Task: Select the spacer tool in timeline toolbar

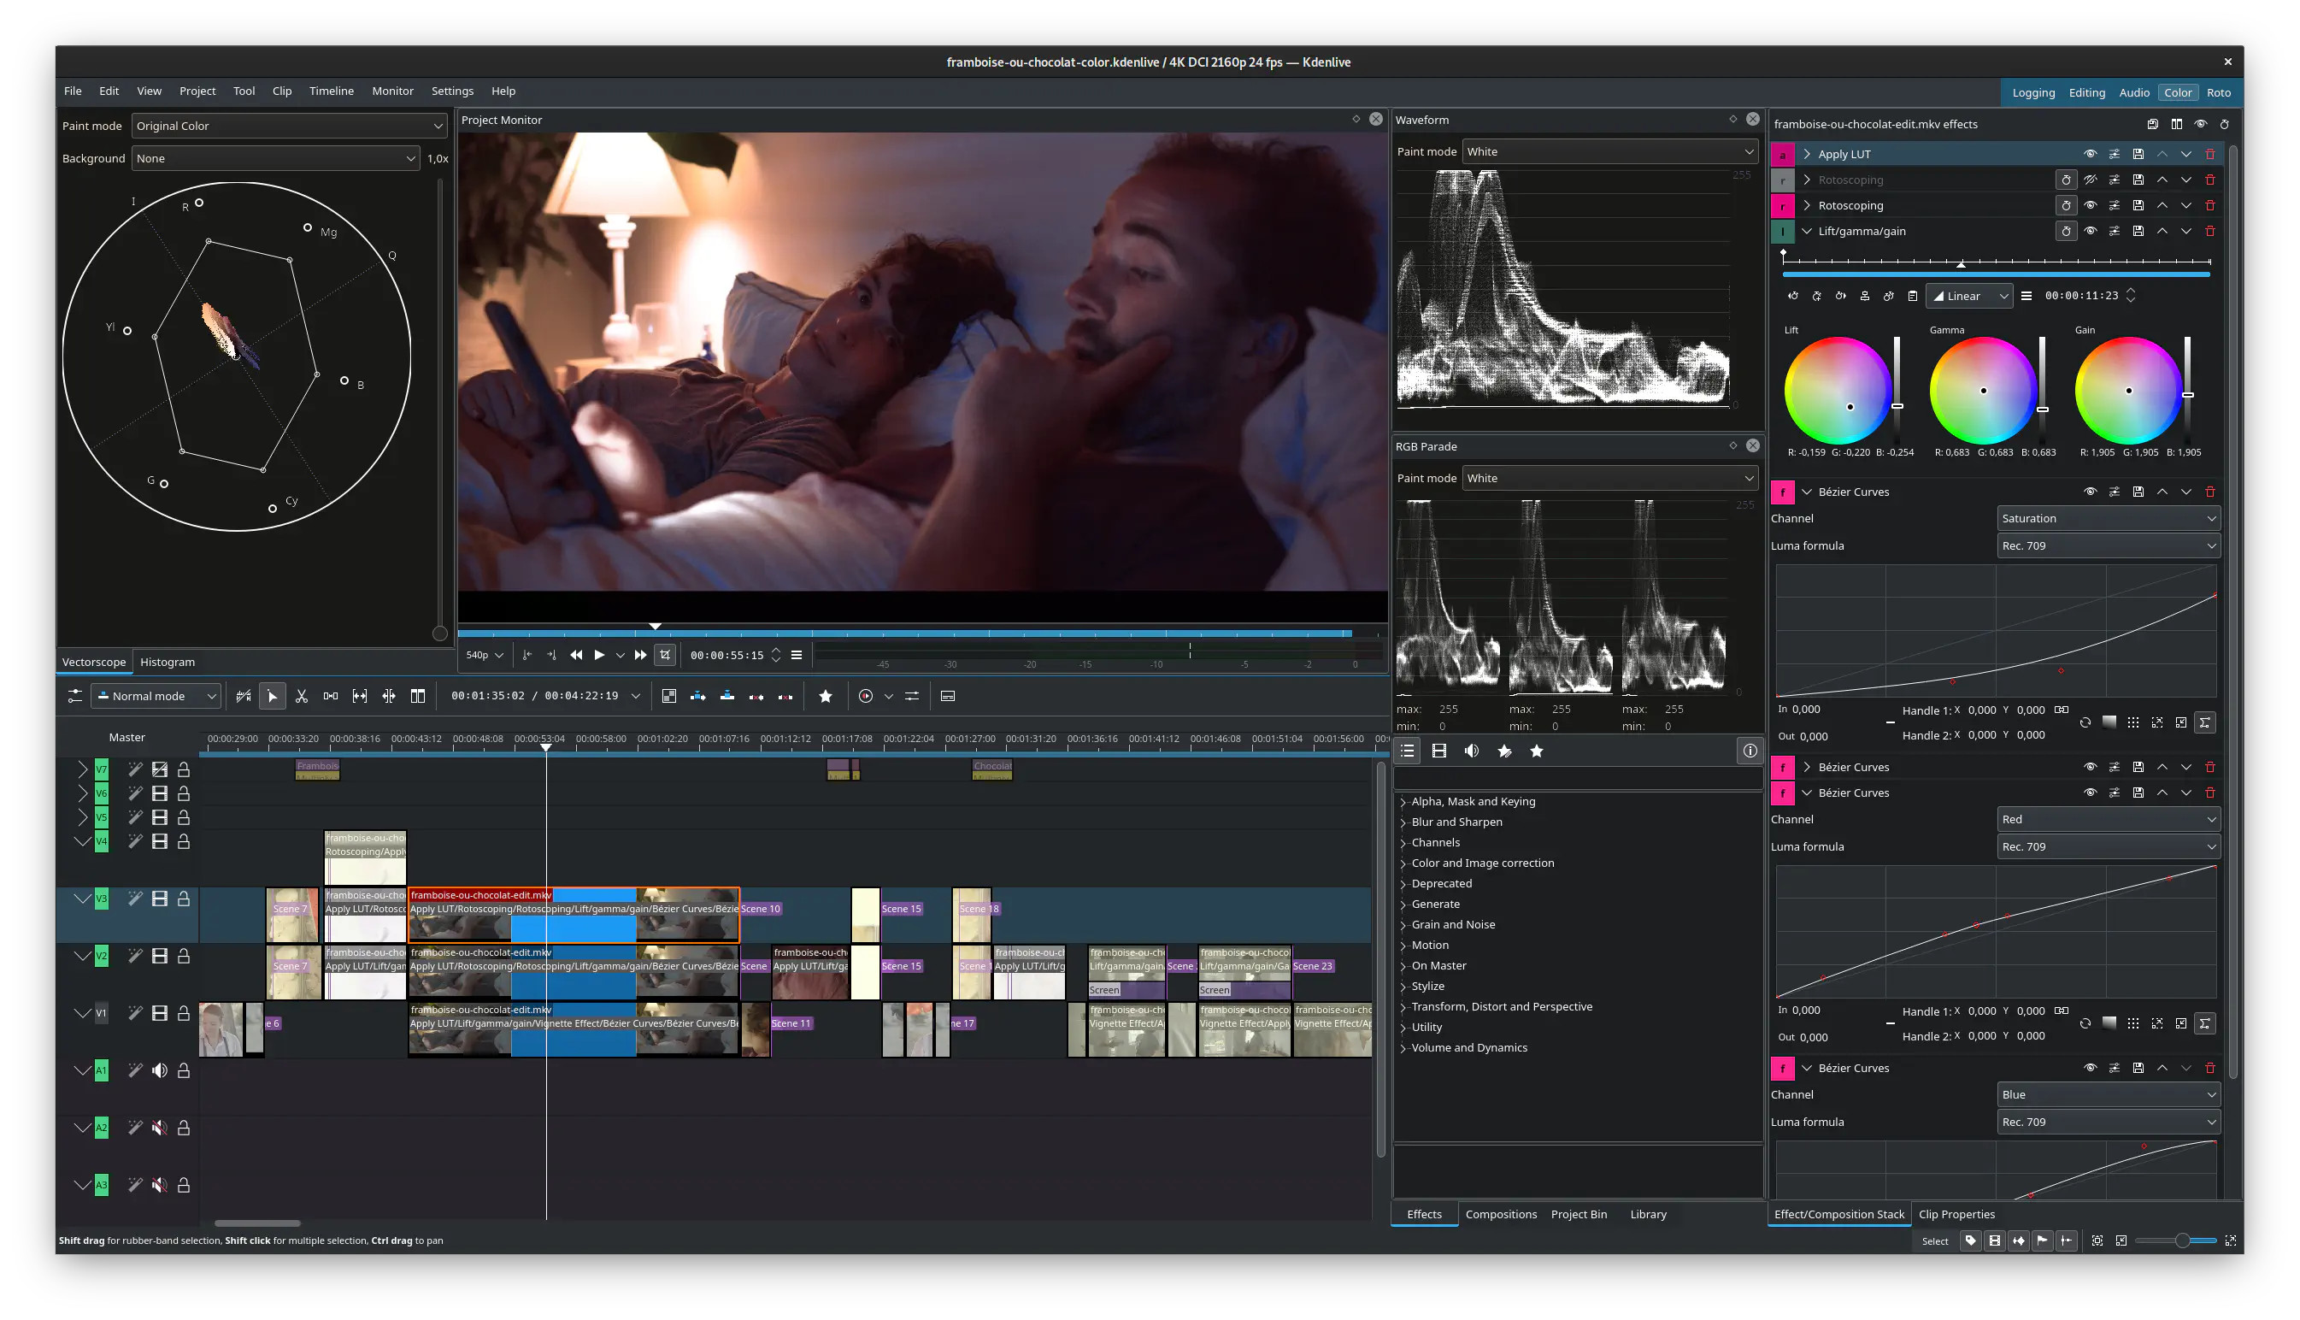Action: point(331,696)
